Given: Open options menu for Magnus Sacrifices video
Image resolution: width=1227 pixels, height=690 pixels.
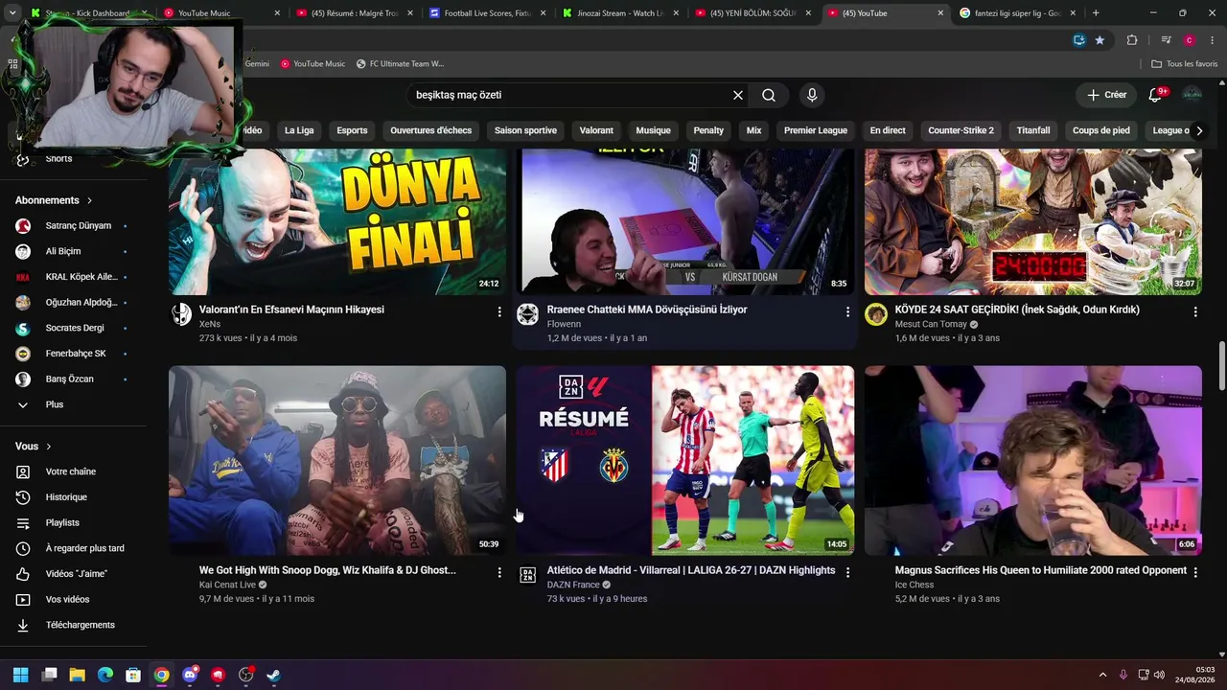Looking at the screenshot, I should point(1195,572).
